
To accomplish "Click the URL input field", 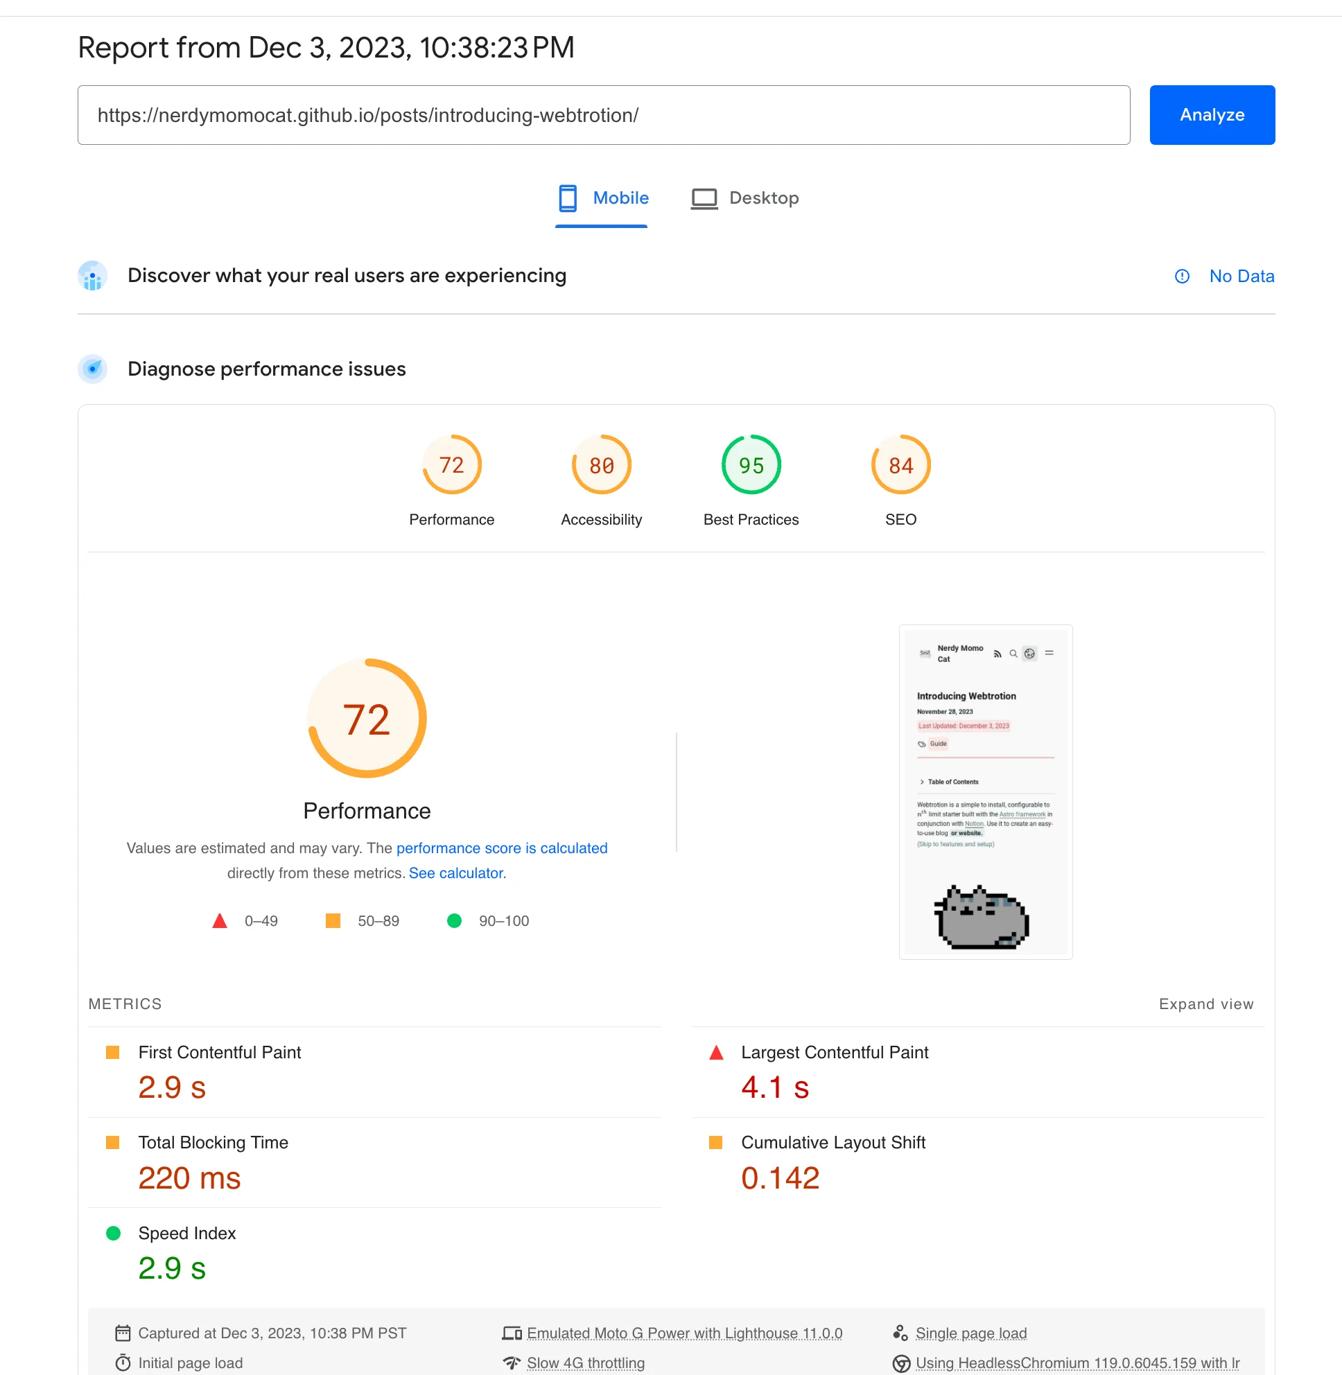I will [x=602, y=115].
